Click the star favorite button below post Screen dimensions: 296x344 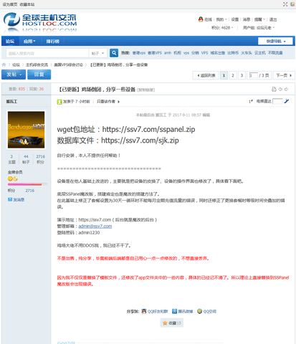(172, 322)
